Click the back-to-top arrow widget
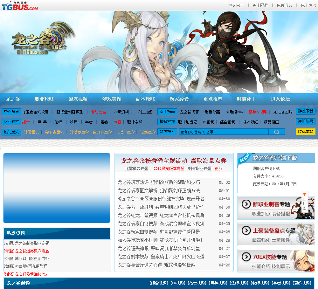This screenshot has height=289, width=318. 305,202
